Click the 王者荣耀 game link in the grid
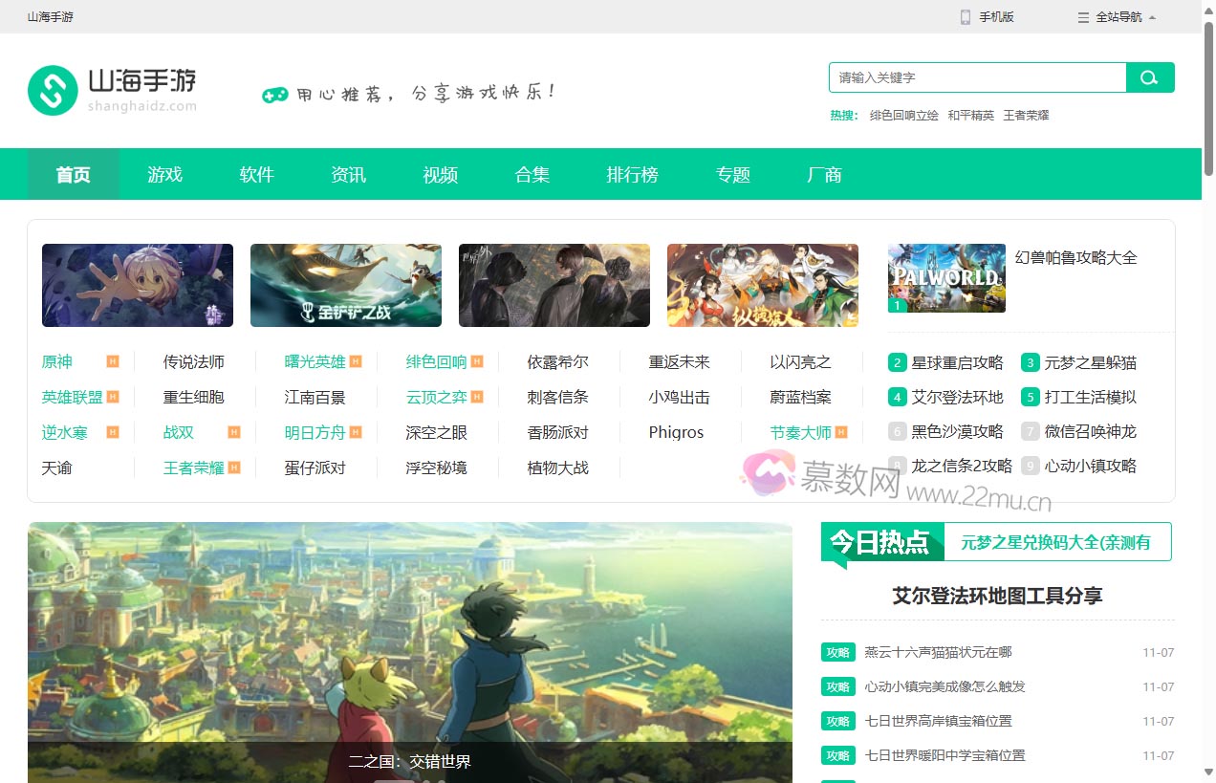 (x=196, y=466)
